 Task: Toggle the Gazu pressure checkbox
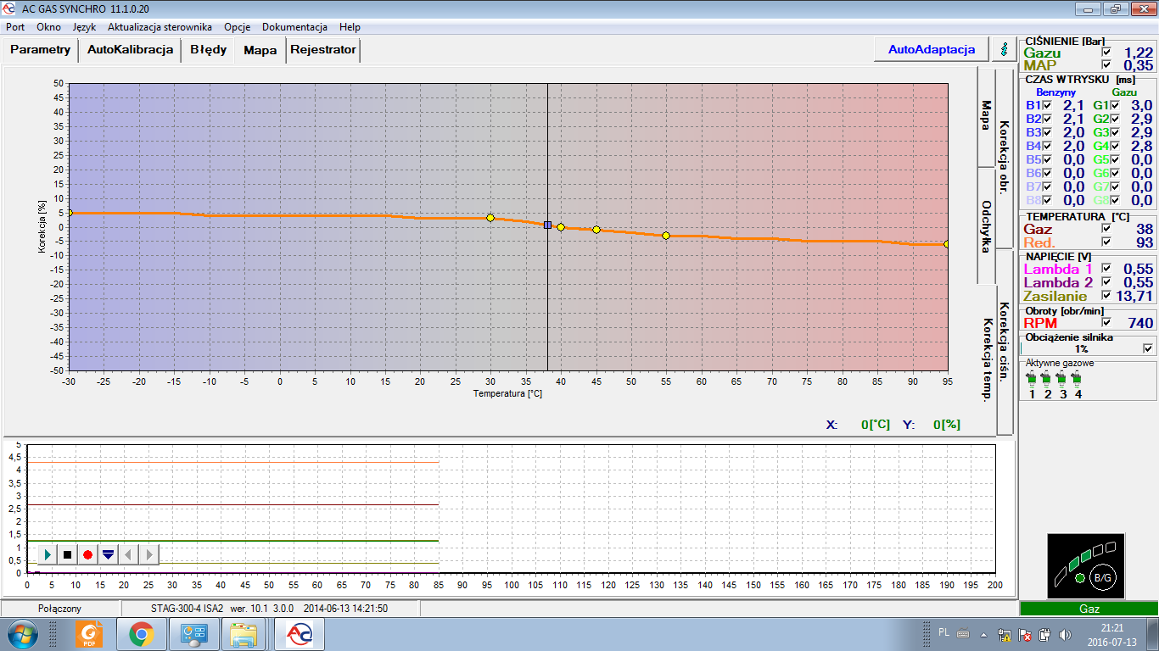[x=1106, y=53]
